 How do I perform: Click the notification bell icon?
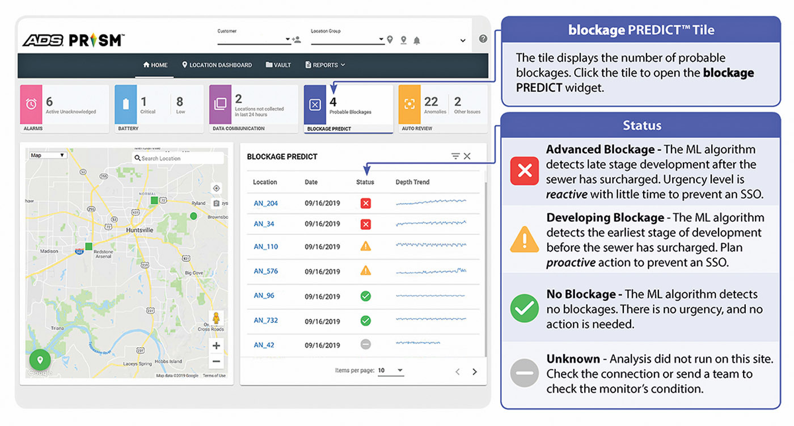[x=417, y=40]
